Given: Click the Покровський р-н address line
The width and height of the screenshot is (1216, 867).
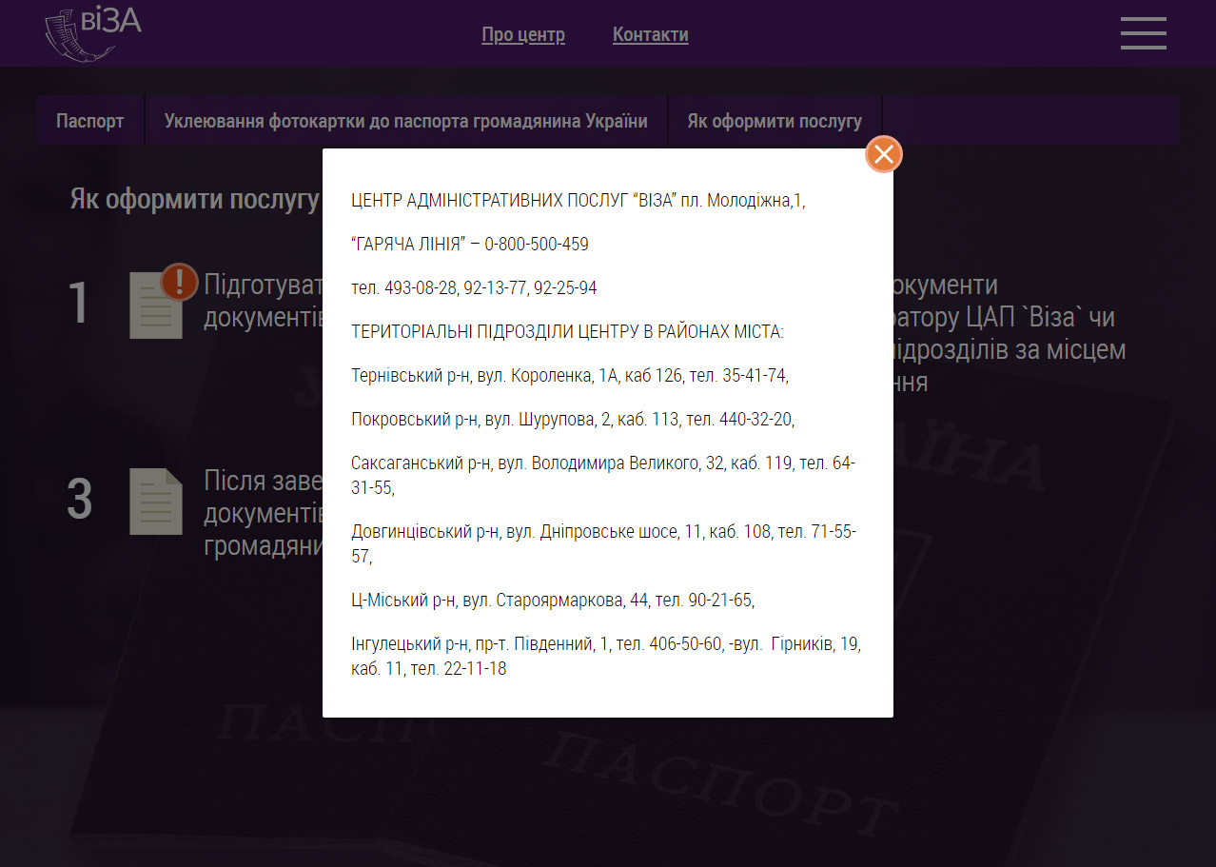Looking at the screenshot, I should 573,420.
